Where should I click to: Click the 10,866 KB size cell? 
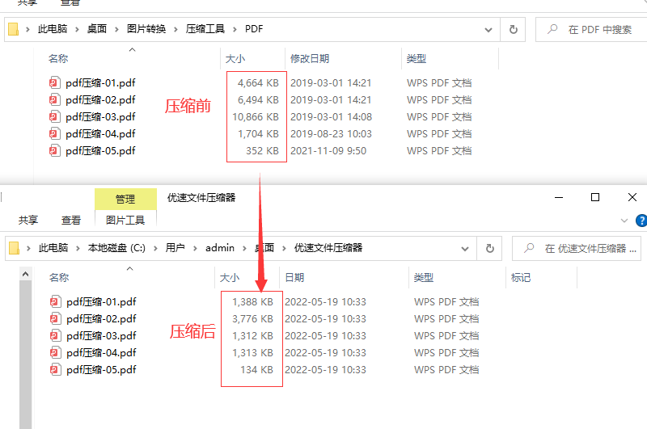coord(256,117)
